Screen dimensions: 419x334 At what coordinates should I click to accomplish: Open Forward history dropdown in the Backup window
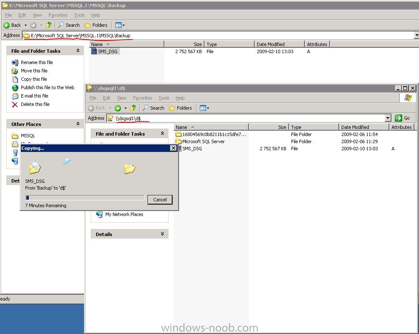41,26
